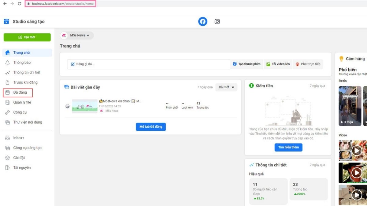Upload a video using Tải video lên
Screen dimensions: 367x206
click(278, 64)
